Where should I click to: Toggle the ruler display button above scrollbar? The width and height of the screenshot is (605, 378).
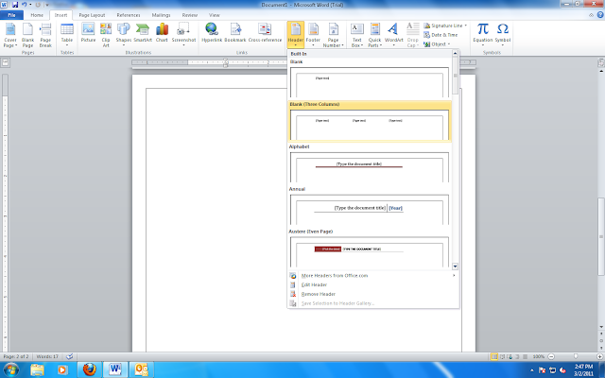601,62
